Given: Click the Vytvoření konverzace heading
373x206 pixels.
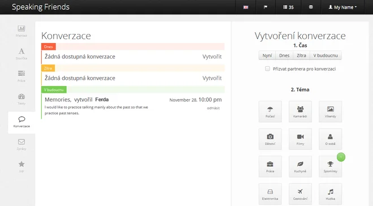Looking at the screenshot, I should coord(300,36).
